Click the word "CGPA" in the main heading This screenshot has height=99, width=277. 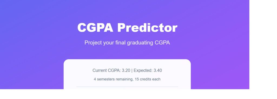[x=95, y=28]
